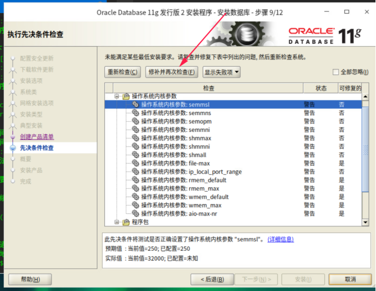376x291 pixels.
Task: Click the 检查 column header
Action: 208,88
